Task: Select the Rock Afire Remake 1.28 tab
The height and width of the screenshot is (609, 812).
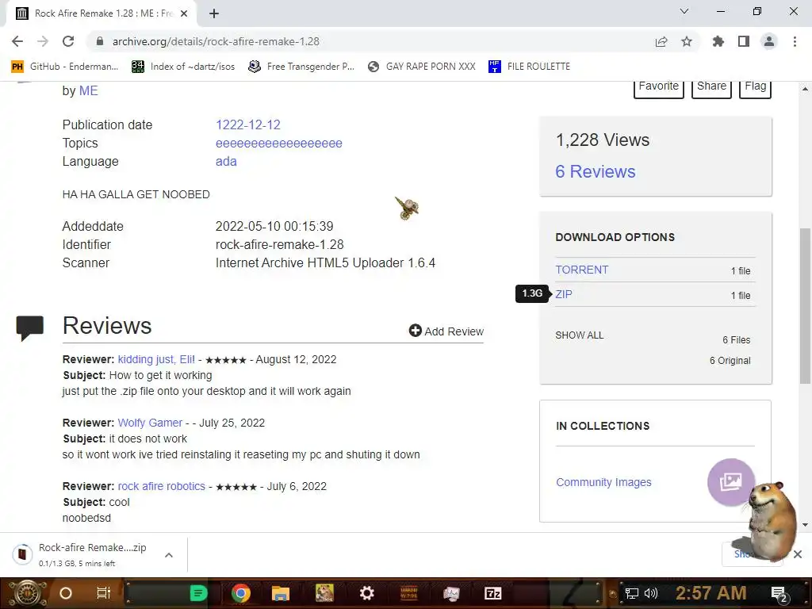Action: 101,13
